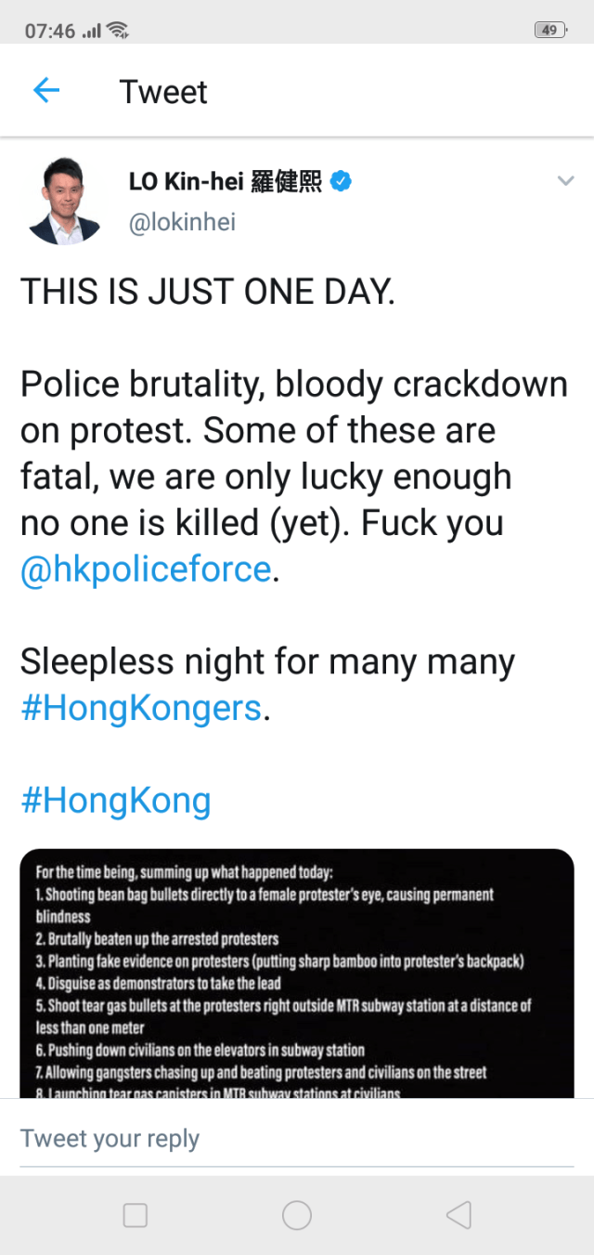Tap the 07:46 clock in status bar
The height and width of the screenshot is (1255, 594).
tap(50, 31)
